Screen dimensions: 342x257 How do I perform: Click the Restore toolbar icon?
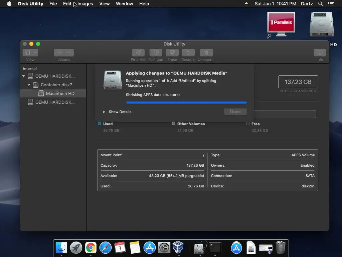point(188,53)
